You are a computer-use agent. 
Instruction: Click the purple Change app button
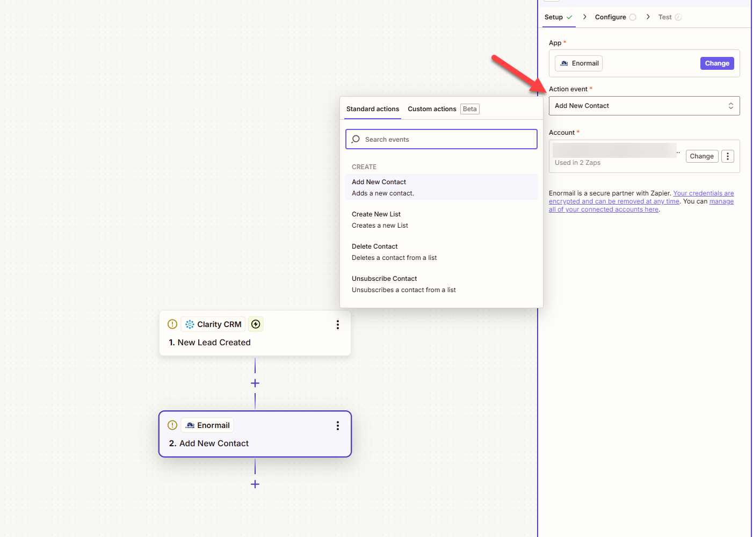click(x=717, y=63)
